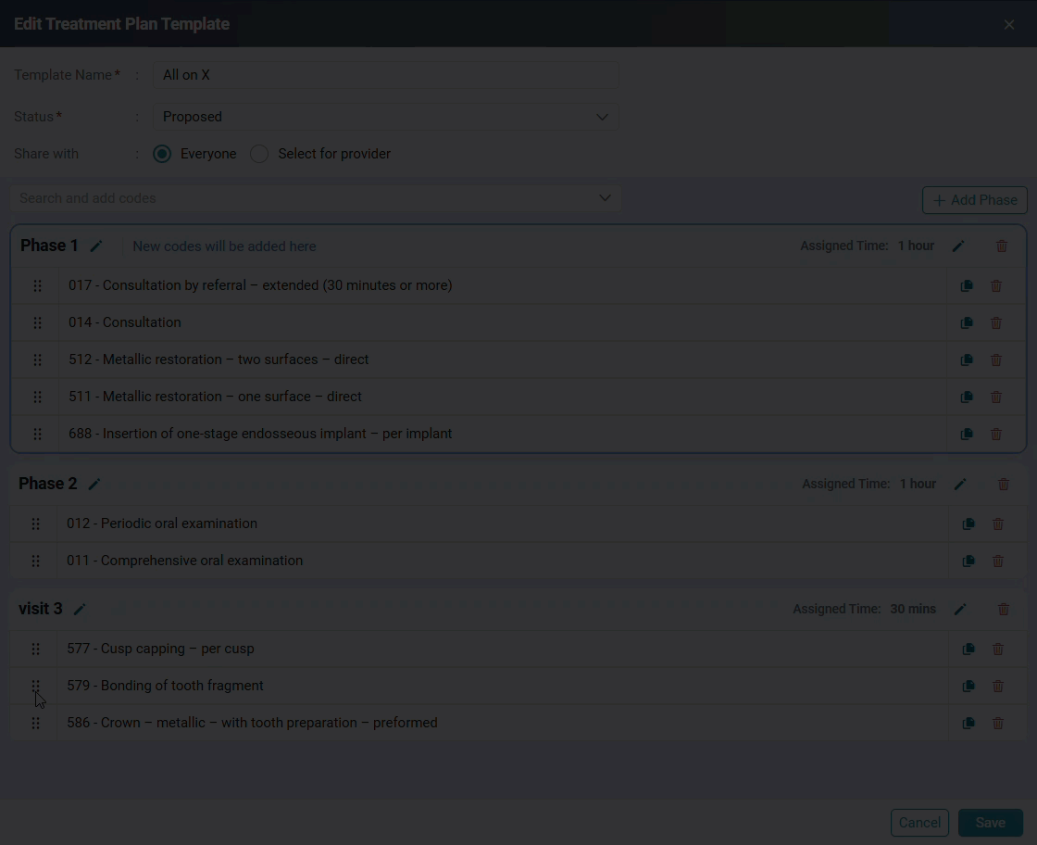Viewport: 1037px width, 845px height.
Task: Grab drag handle of code 579 row
Action: click(x=36, y=687)
